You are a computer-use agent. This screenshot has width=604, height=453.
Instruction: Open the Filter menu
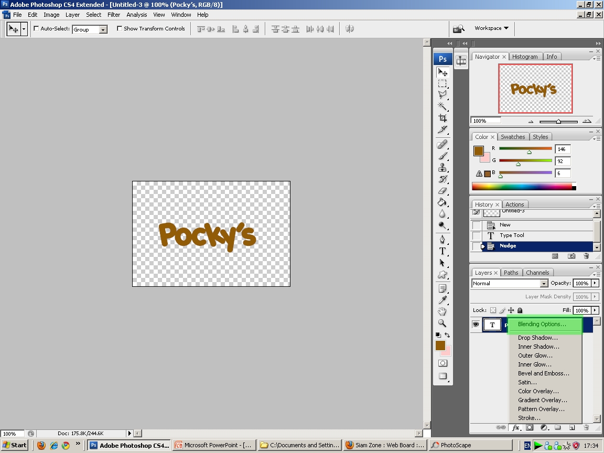click(x=114, y=15)
